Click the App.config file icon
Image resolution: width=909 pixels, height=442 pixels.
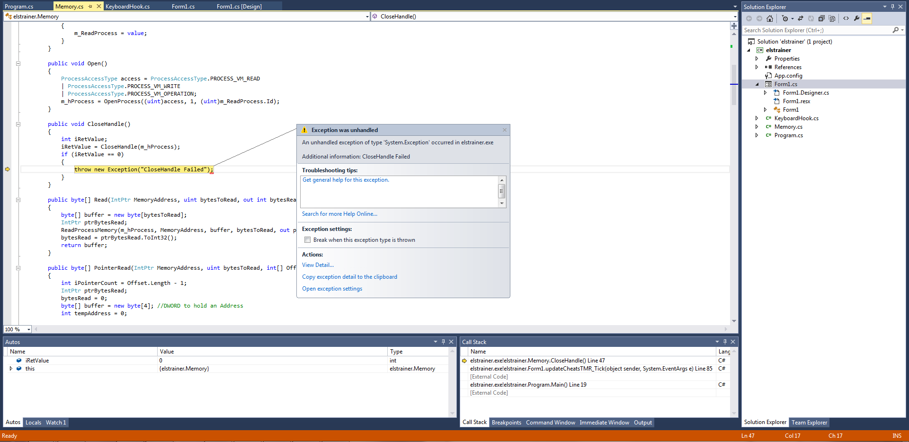[x=768, y=76]
